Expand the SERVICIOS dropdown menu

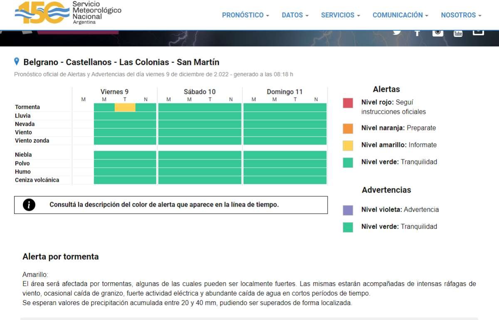pyautogui.click(x=340, y=15)
